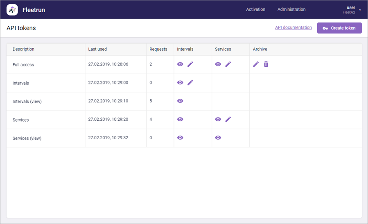Viewport: 368px width, 224px height.
Task: Click the Requests column header
Action: click(158, 49)
